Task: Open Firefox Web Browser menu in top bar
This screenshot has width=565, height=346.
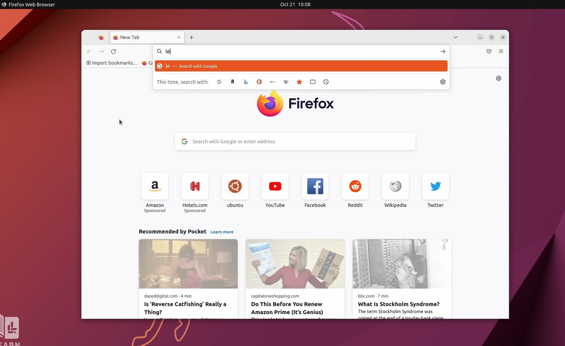Action: click(x=28, y=4)
